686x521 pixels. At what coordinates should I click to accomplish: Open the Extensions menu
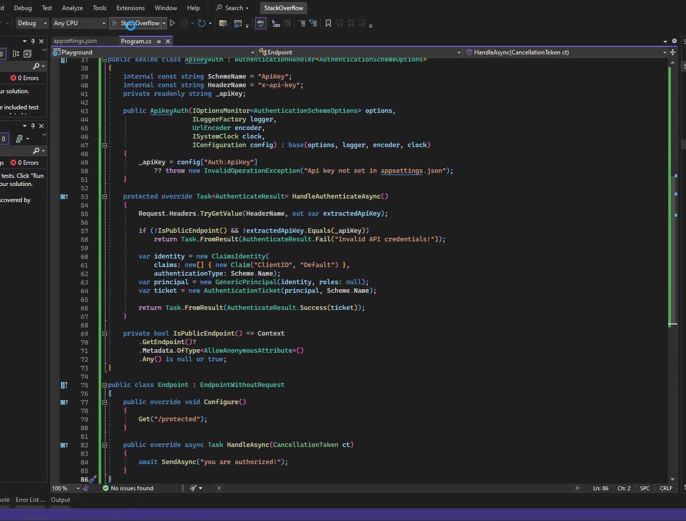(130, 8)
